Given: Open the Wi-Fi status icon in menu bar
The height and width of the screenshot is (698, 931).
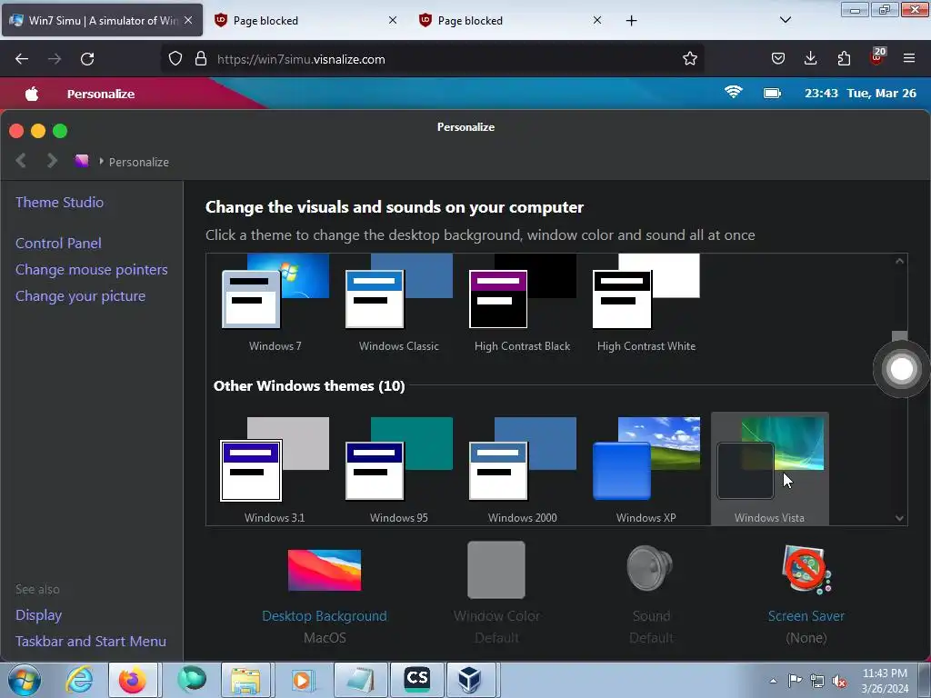Looking at the screenshot, I should tap(734, 92).
